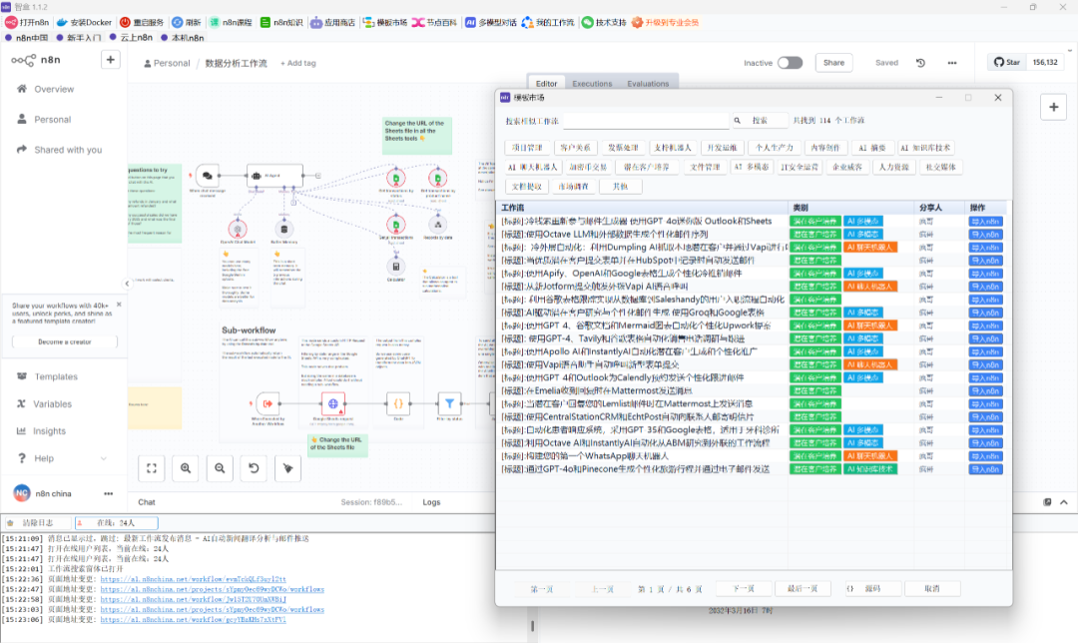Expand the Help menu in sidebar
The image size is (1078, 643).
pos(44,458)
